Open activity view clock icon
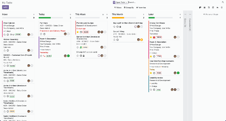226x121 pixels. click(x=222, y=8)
